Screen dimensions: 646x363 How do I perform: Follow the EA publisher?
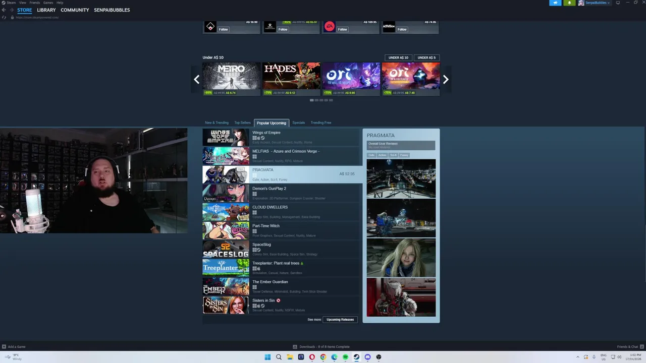[342, 29]
